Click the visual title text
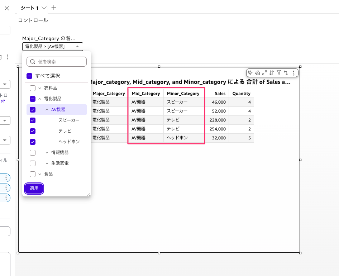 coord(191,82)
